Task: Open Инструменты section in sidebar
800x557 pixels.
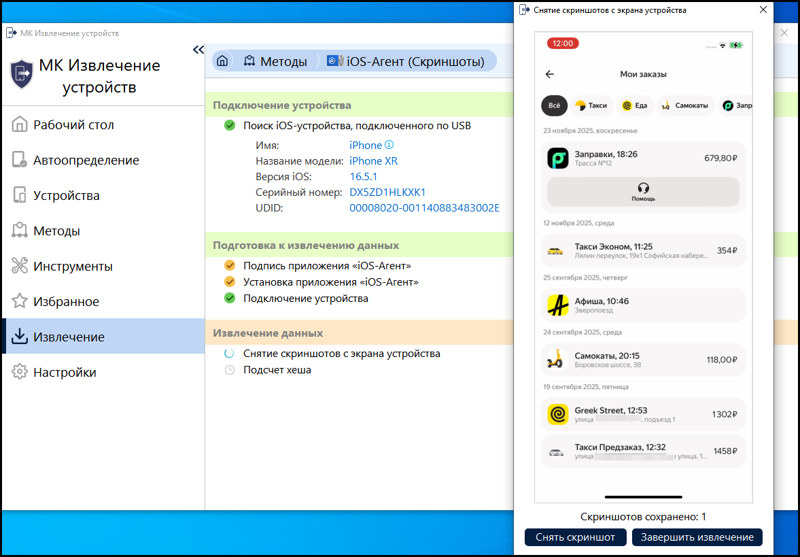Action: [103, 266]
